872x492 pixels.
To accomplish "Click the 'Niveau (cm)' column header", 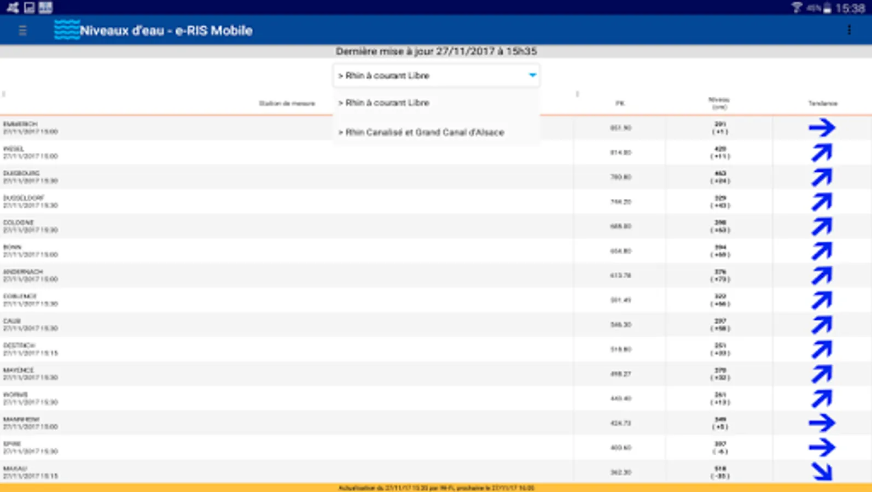I will (719, 103).
